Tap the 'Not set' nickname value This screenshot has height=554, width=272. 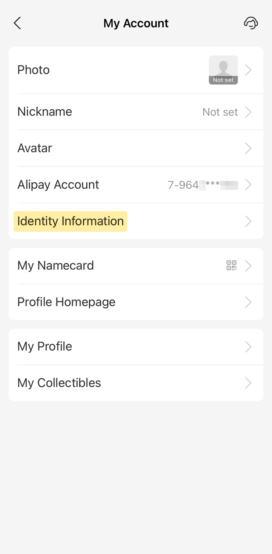point(220,112)
